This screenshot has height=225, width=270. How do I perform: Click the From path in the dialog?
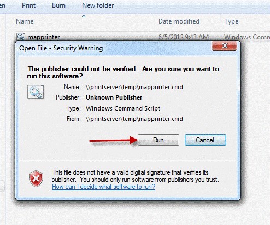pyautogui.click(x=134, y=119)
